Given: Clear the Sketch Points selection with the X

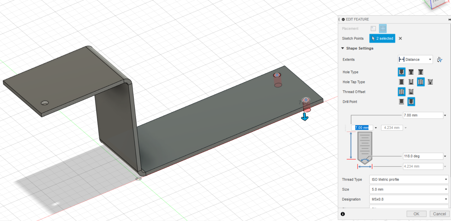Looking at the screenshot, I should click(x=400, y=39).
